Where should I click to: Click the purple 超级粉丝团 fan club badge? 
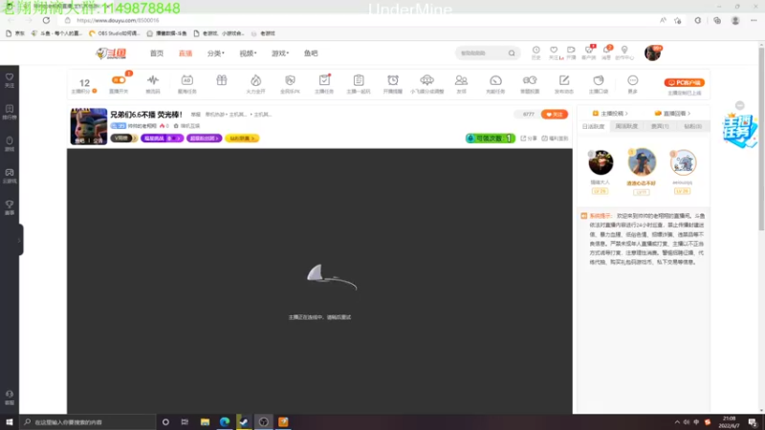[x=204, y=139]
